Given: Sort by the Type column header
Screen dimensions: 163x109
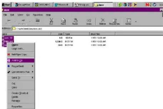Looking at the screenshot, I should (x=77, y=34).
